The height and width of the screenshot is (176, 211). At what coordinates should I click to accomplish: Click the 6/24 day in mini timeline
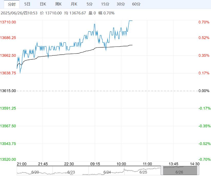click(107, 172)
